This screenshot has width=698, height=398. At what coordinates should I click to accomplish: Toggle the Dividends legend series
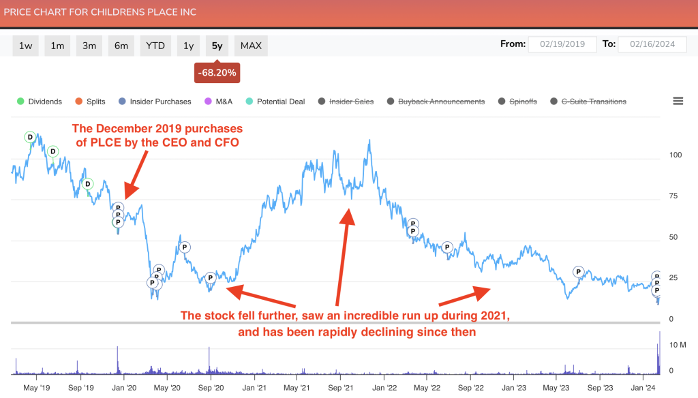click(40, 102)
